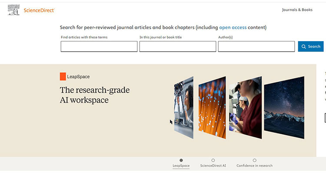Screen dimensions: 326x181
Task: Click the starry night mountain image
Action: [284, 107]
